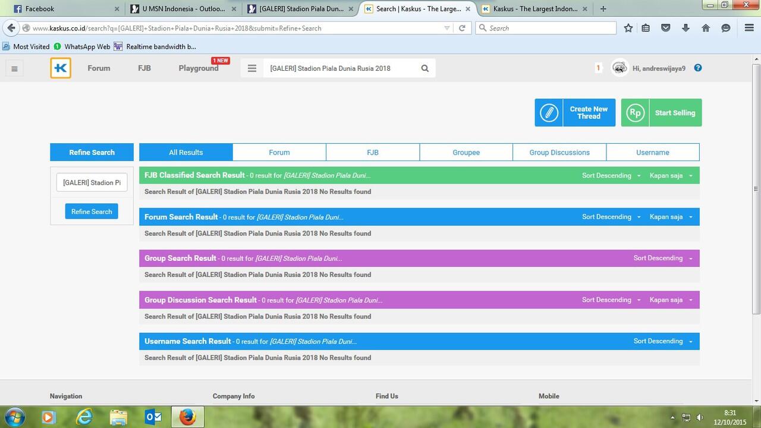Viewport: 761px width, 428px height.
Task: Show bookmarks list icon in Firefox toolbar
Action: (646, 28)
